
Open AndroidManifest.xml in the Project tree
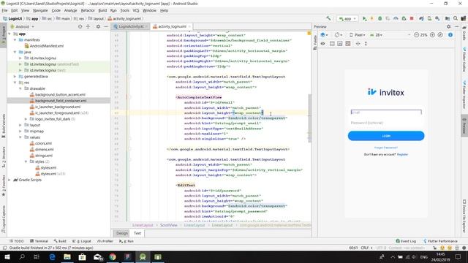44,46
